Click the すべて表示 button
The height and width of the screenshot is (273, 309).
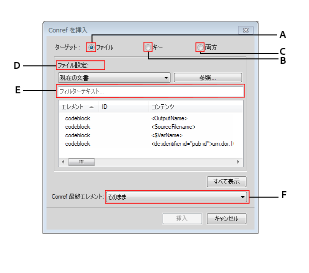pos(226,181)
